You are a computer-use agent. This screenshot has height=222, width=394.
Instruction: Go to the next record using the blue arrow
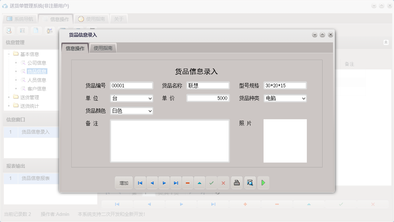tap(164, 183)
